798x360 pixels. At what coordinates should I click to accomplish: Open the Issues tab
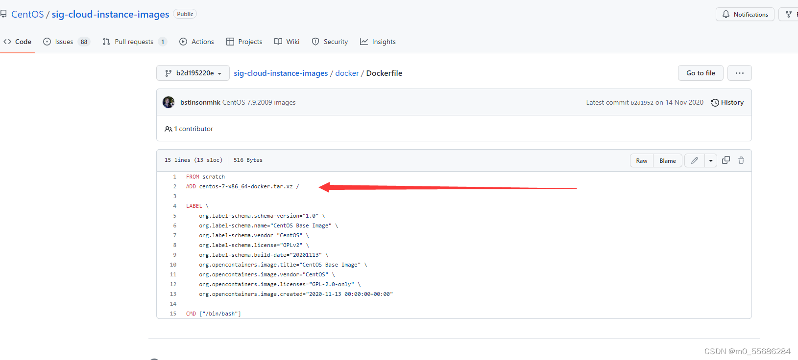click(67, 42)
